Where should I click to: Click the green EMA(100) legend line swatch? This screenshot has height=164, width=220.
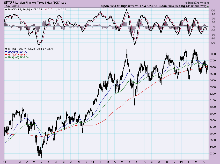(x=6, y=57)
